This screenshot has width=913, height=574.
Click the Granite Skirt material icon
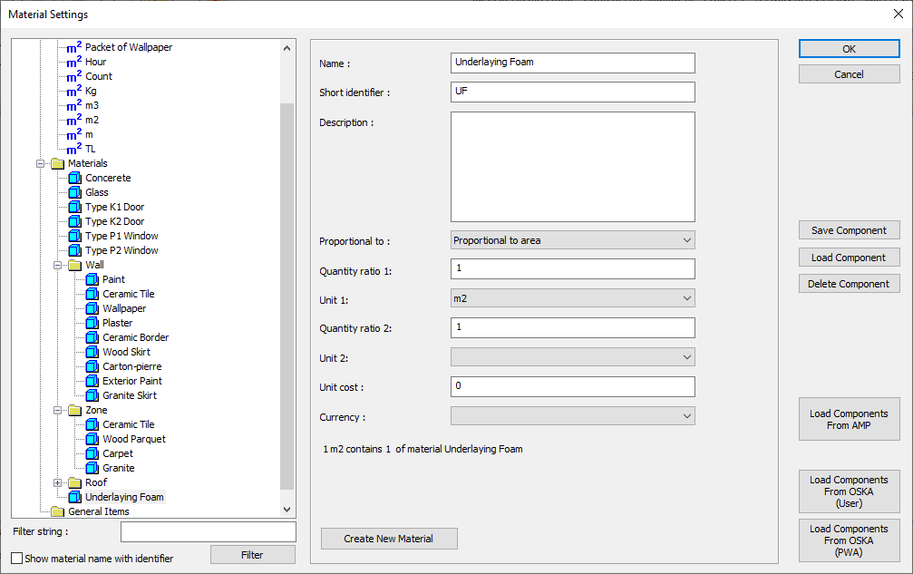tap(92, 395)
